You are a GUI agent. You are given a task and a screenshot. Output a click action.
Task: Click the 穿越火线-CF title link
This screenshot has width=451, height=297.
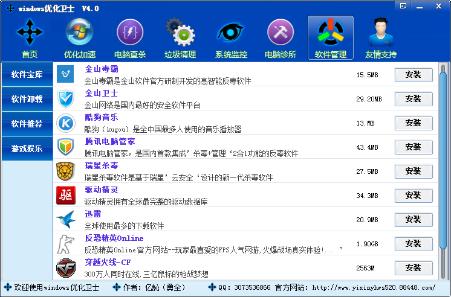tap(108, 262)
